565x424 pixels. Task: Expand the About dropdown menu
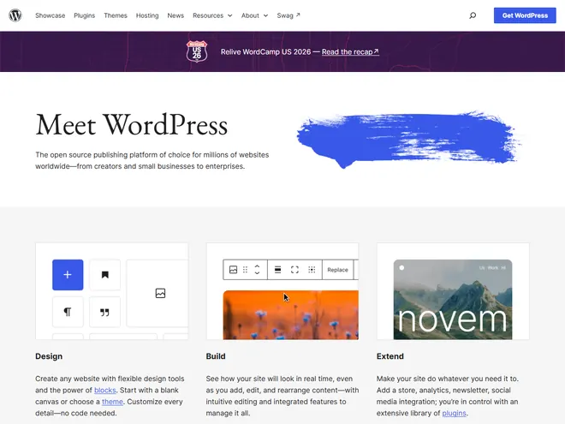[x=254, y=15]
